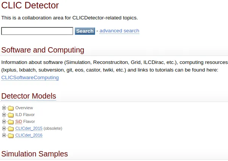Click the Overview folder icon
This screenshot has width=228, height=161.
[x=11, y=108]
